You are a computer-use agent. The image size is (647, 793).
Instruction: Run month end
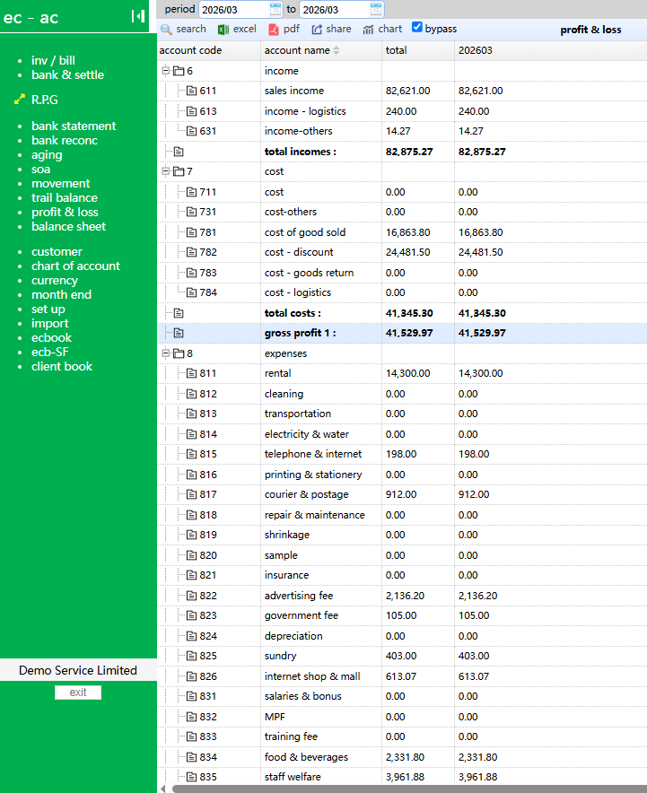[x=61, y=294]
